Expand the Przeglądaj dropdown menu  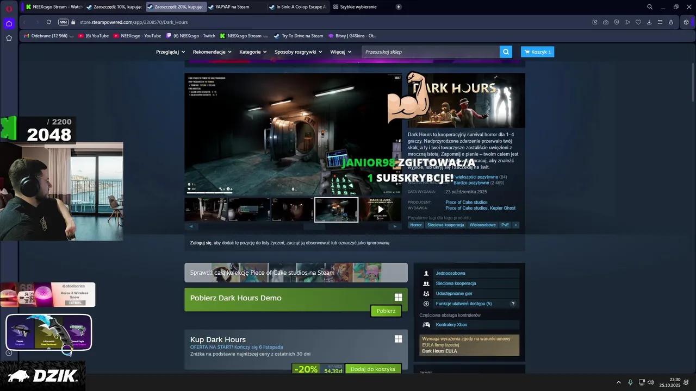tap(170, 52)
